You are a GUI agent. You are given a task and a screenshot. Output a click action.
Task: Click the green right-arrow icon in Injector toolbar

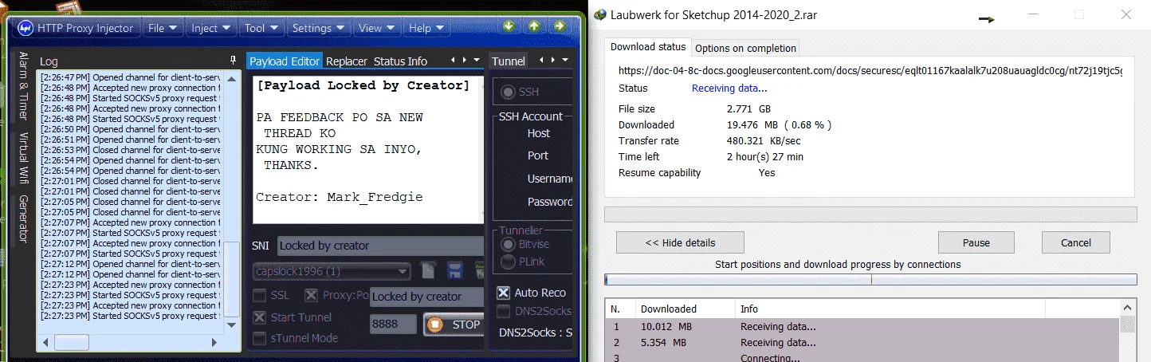(560, 26)
